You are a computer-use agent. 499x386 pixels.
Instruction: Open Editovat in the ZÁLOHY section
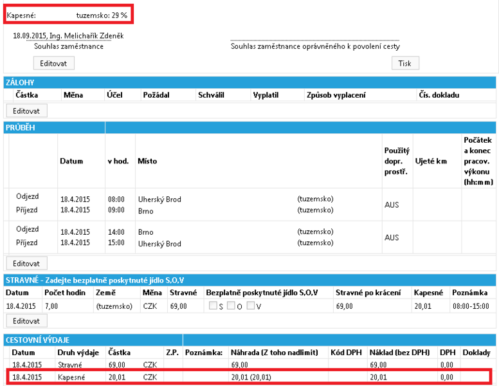coord(27,111)
